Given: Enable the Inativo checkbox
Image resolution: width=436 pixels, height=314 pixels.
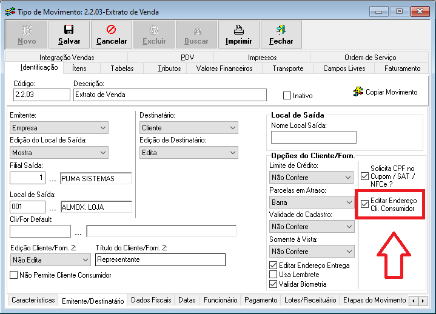Looking at the screenshot, I should point(287,96).
